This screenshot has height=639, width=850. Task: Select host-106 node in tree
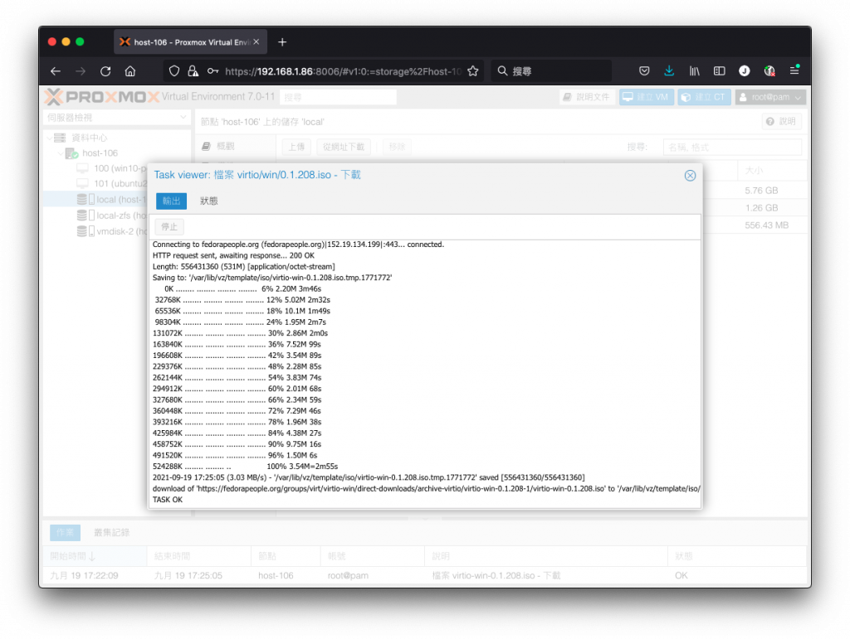100,153
